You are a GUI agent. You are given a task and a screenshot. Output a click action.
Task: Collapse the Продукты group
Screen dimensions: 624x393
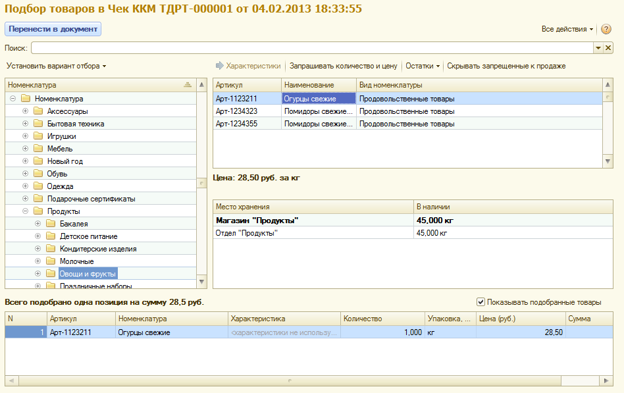tap(25, 211)
